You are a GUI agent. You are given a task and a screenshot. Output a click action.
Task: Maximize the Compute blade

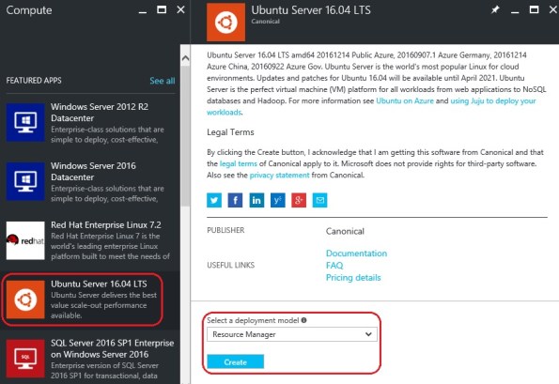[x=162, y=9]
